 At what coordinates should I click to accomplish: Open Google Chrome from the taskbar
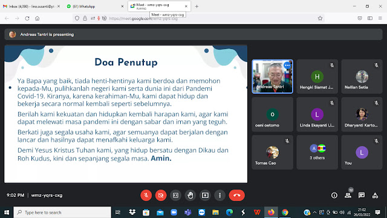point(285,213)
